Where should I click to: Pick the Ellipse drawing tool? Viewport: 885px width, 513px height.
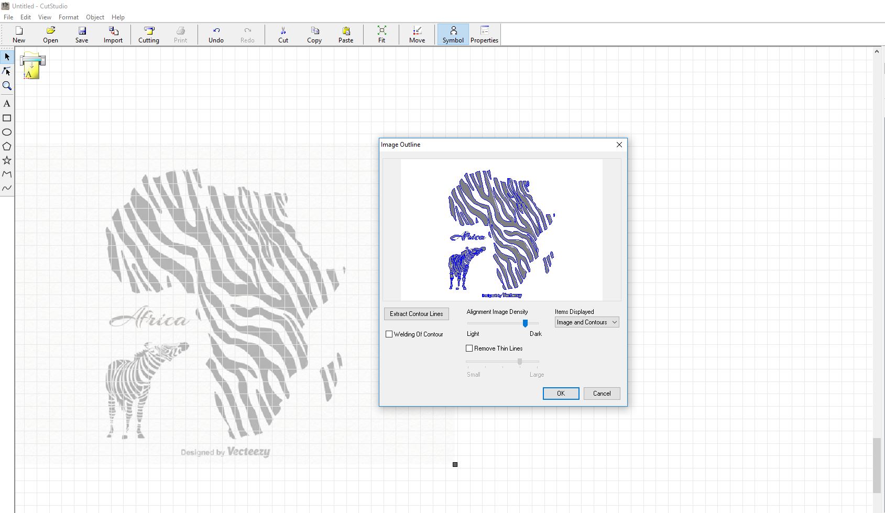(x=7, y=132)
